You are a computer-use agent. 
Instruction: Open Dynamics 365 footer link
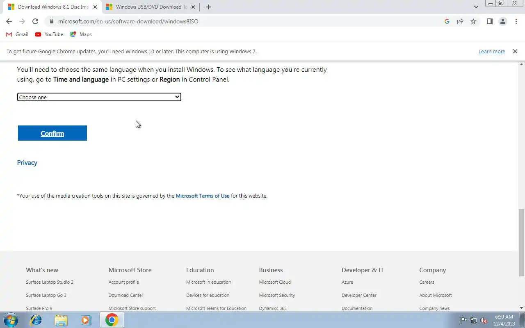273,308
